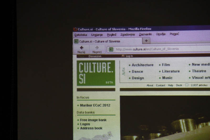Open the Logos link
The image size is (210, 140).
click(85, 124)
